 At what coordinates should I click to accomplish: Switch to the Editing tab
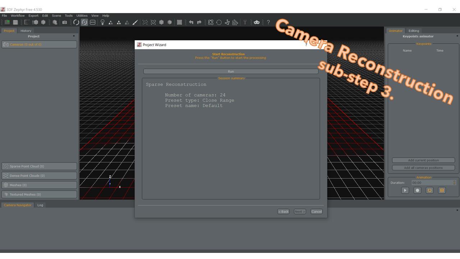[x=414, y=31]
